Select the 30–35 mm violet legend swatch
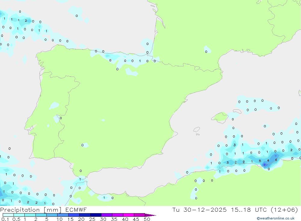Image resolution: width=301 pixels, height=221 pixels. click(107, 215)
